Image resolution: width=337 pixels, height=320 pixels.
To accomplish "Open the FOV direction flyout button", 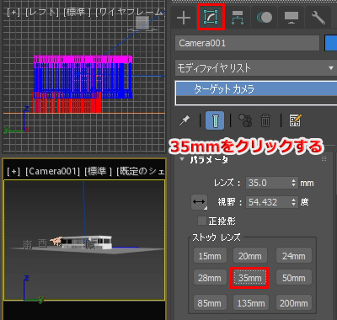I will 199,202.
